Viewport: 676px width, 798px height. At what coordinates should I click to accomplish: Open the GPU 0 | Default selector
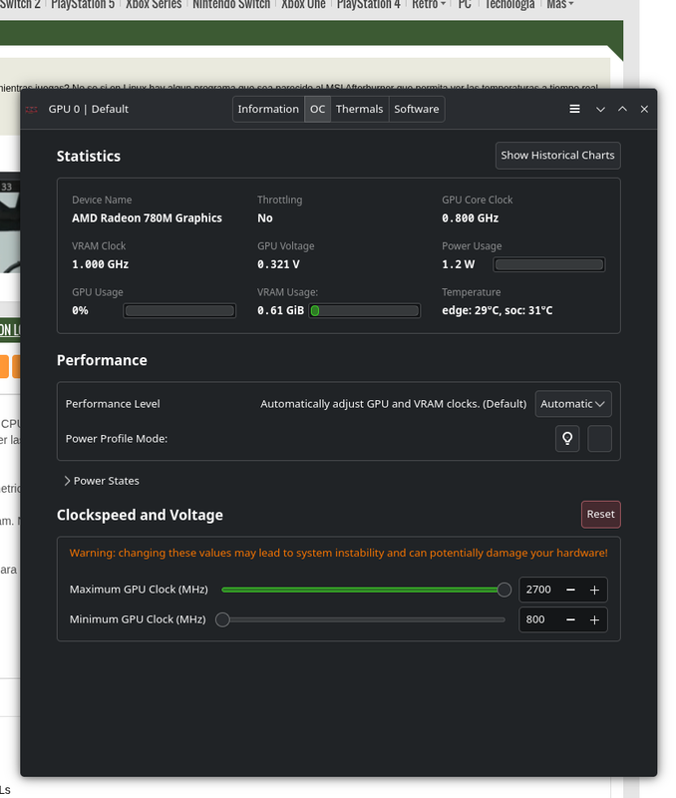pos(89,109)
